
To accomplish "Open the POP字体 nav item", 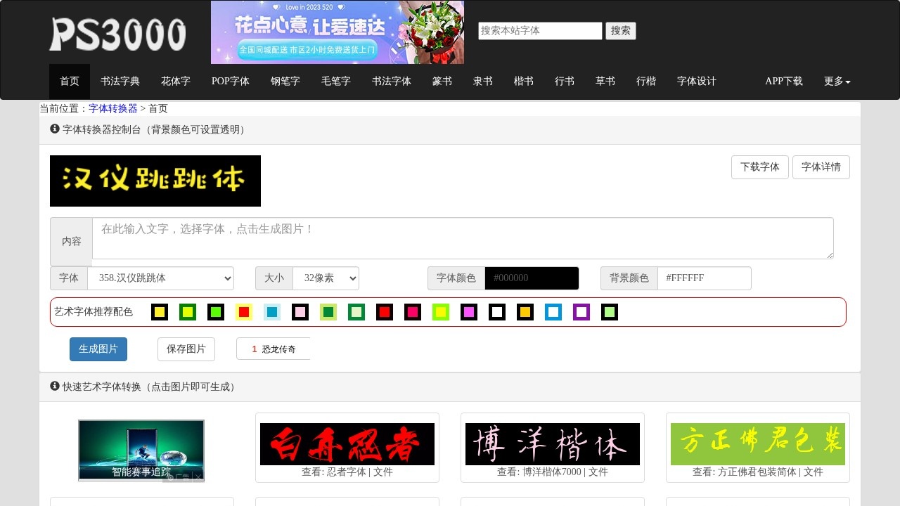I will click(231, 82).
